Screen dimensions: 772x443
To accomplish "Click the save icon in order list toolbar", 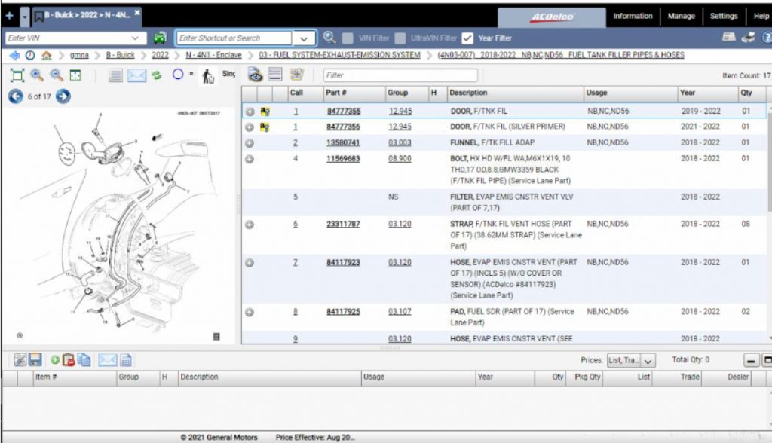I will coord(35,360).
